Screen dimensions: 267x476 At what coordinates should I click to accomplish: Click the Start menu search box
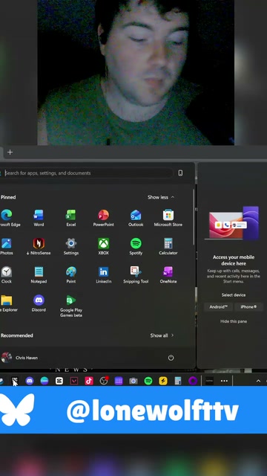click(x=88, y=173)
